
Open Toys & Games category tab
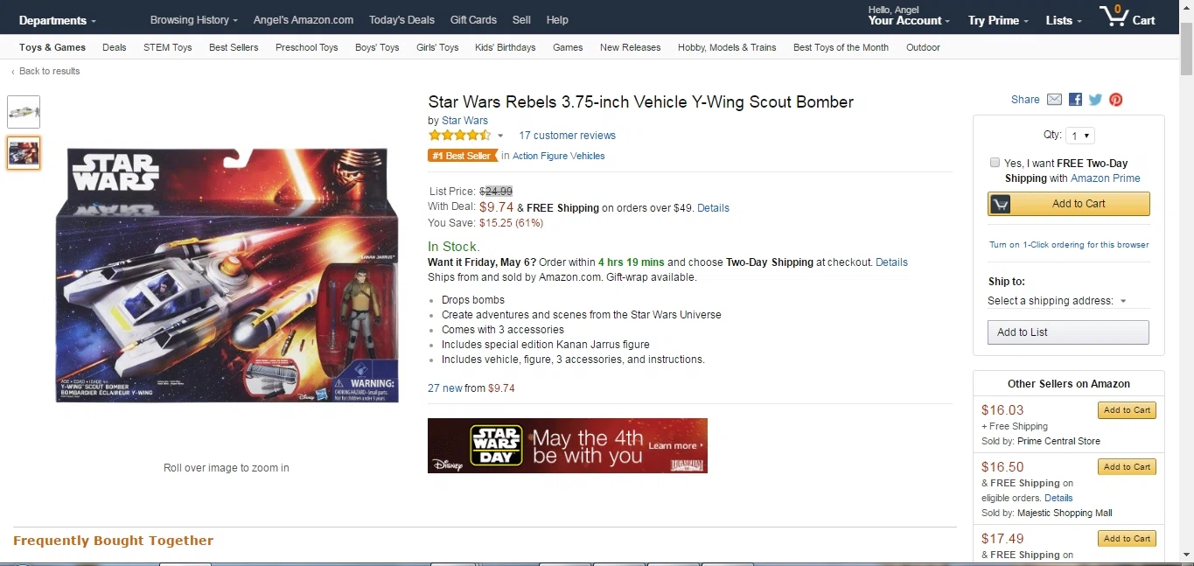(52, 47)
